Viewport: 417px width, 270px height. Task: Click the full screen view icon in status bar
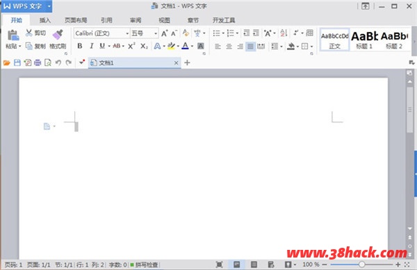click(x=219, y=264)
